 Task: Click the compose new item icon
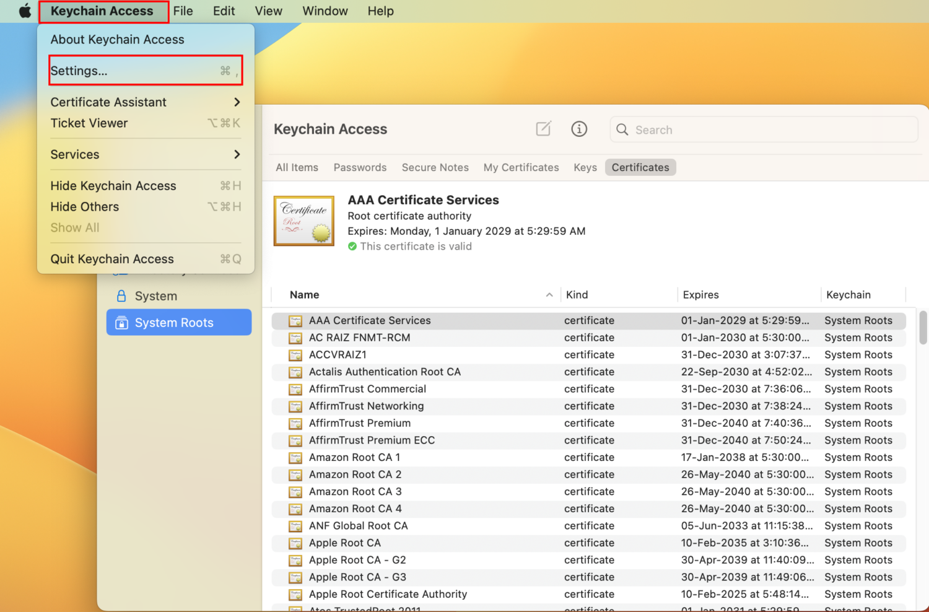[x=543, y=129]
